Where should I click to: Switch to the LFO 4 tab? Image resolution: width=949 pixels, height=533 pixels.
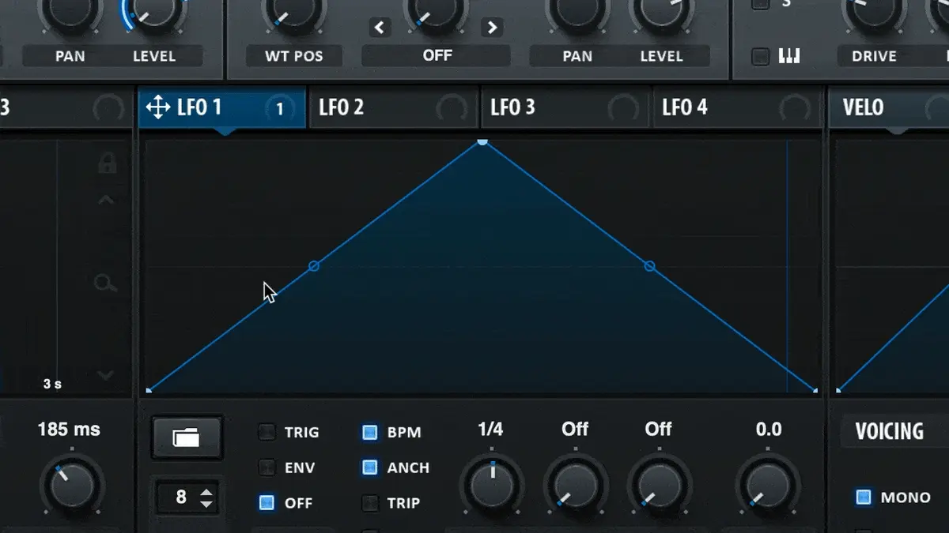[737, 108]
